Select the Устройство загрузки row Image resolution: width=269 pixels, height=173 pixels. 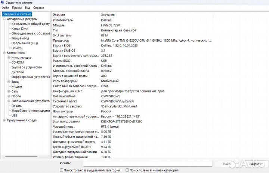132,106
